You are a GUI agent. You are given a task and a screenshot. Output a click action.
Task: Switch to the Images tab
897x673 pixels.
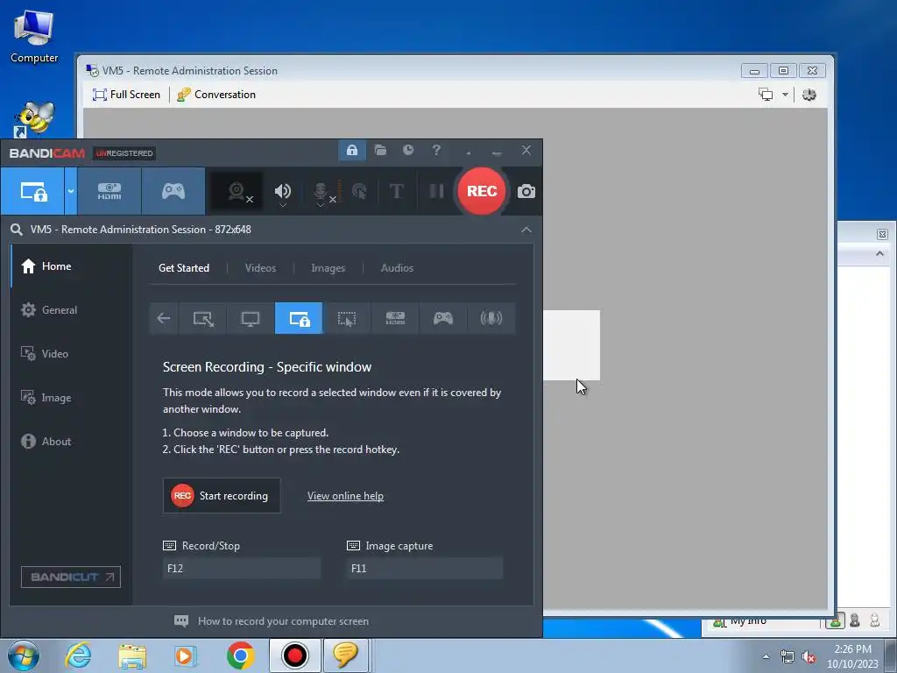pos(328,268)
